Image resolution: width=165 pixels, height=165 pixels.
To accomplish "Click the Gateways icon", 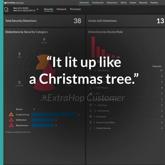I will 90,105.
